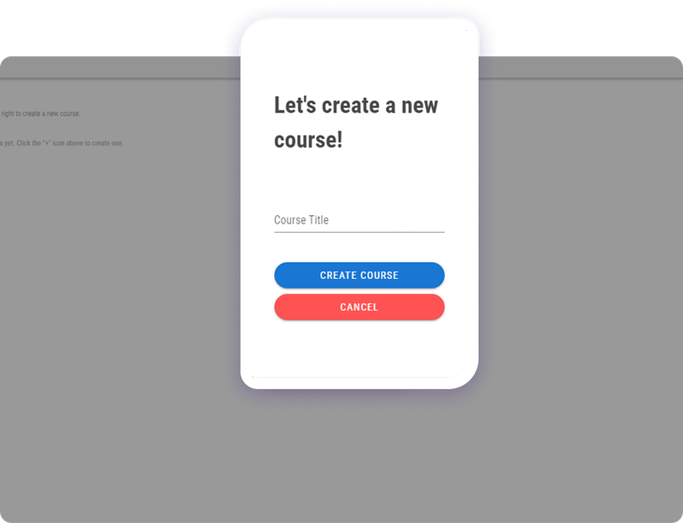Click the dimmed text "right to create a new course."
Image resolution: width=683 pixels, height=523 pixels.
coord(40,113)
